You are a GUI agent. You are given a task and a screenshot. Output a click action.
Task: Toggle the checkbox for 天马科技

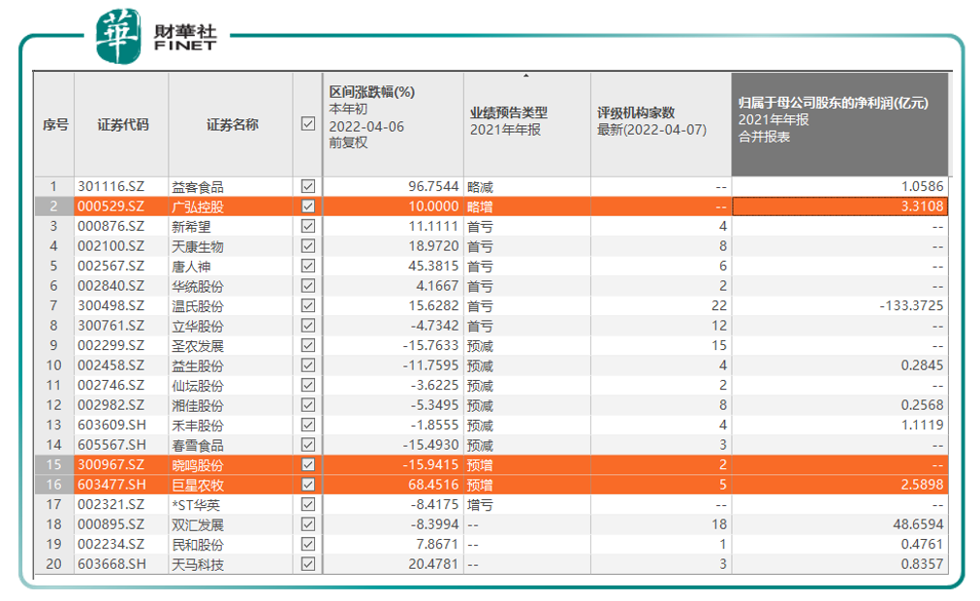(308, 564)
